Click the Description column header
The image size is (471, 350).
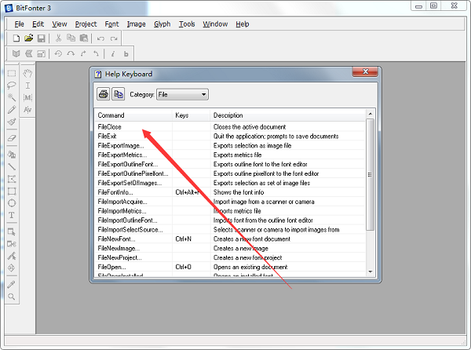click(x=288, y=115)
